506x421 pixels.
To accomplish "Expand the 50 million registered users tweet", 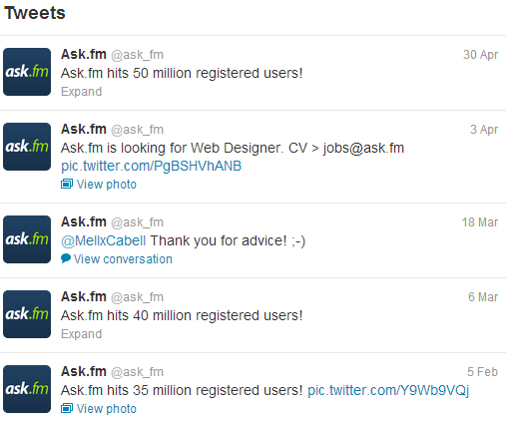I will tap(81, 92).
